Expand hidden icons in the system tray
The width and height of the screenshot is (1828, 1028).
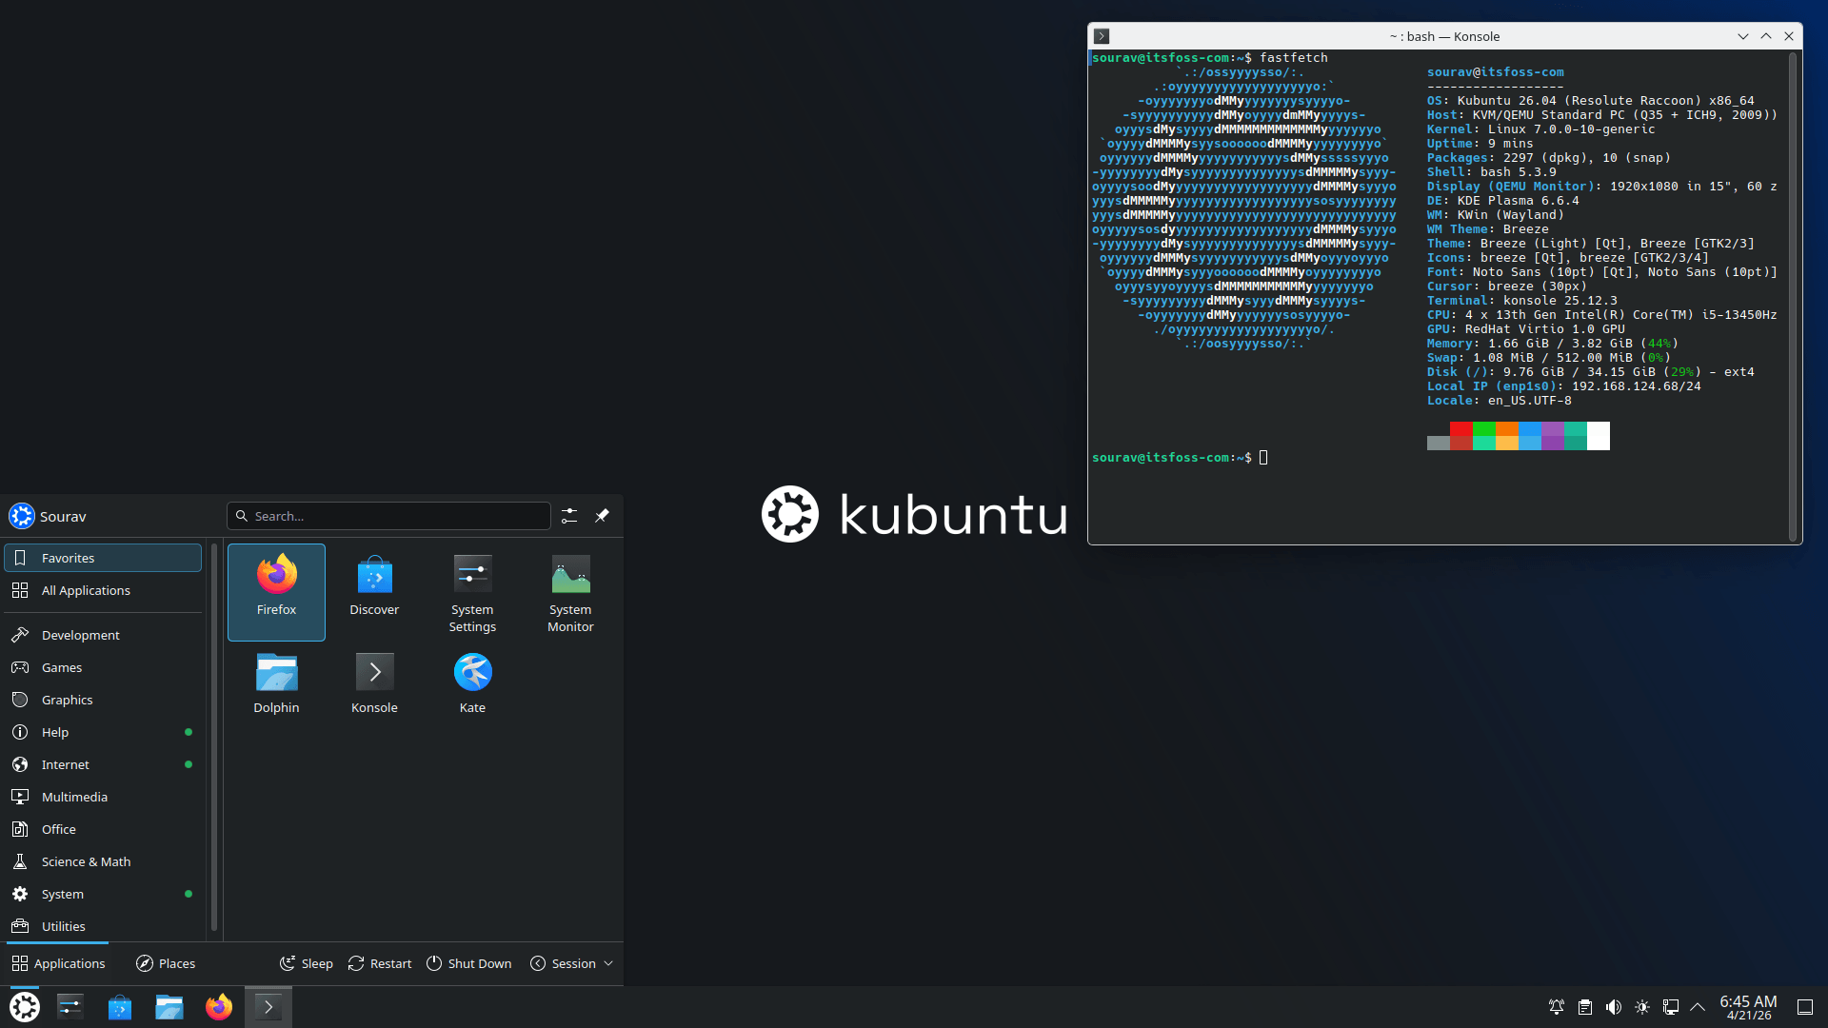[1699, 1006]
